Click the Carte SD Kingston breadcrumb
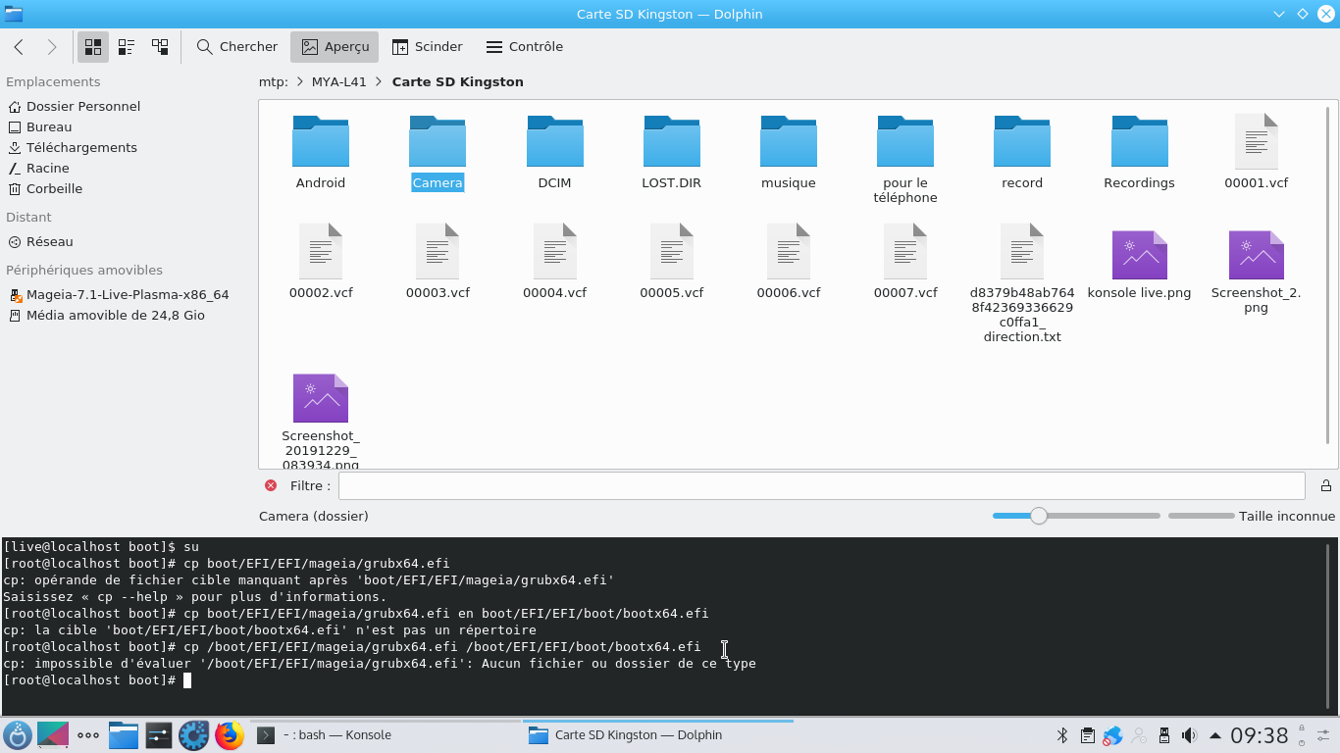 coord(458,82)
